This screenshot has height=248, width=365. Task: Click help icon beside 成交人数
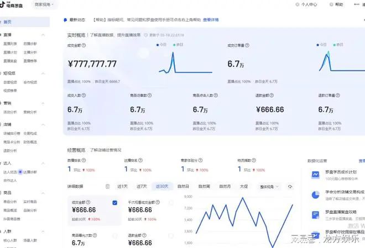[x=84, y=96]
